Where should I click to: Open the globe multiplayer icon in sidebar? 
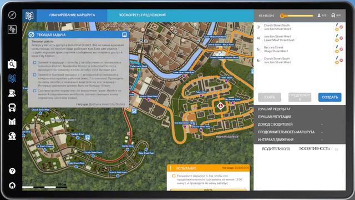click(x=12, y=136)
